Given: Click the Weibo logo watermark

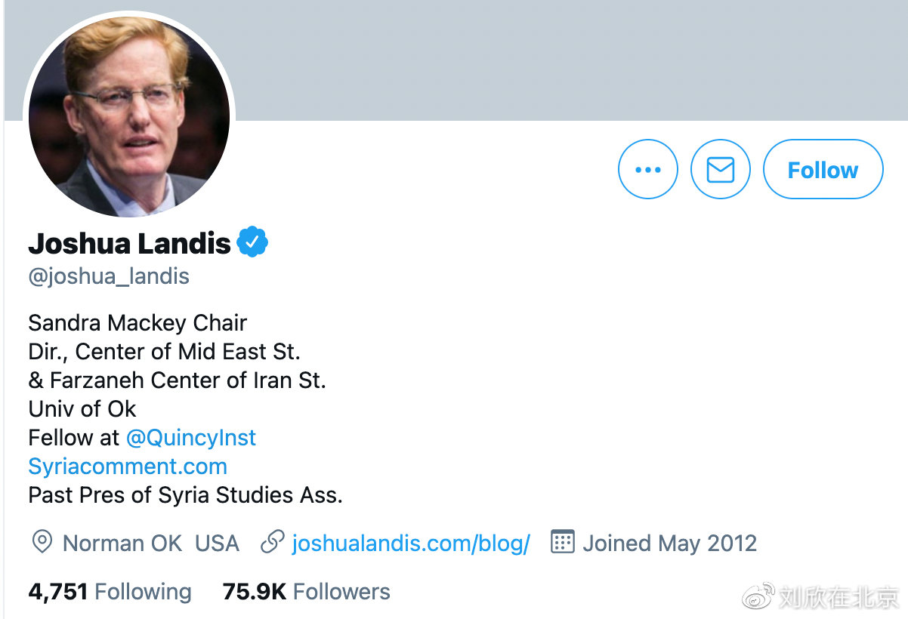Looking at the screenshot, I should point(758,596).
